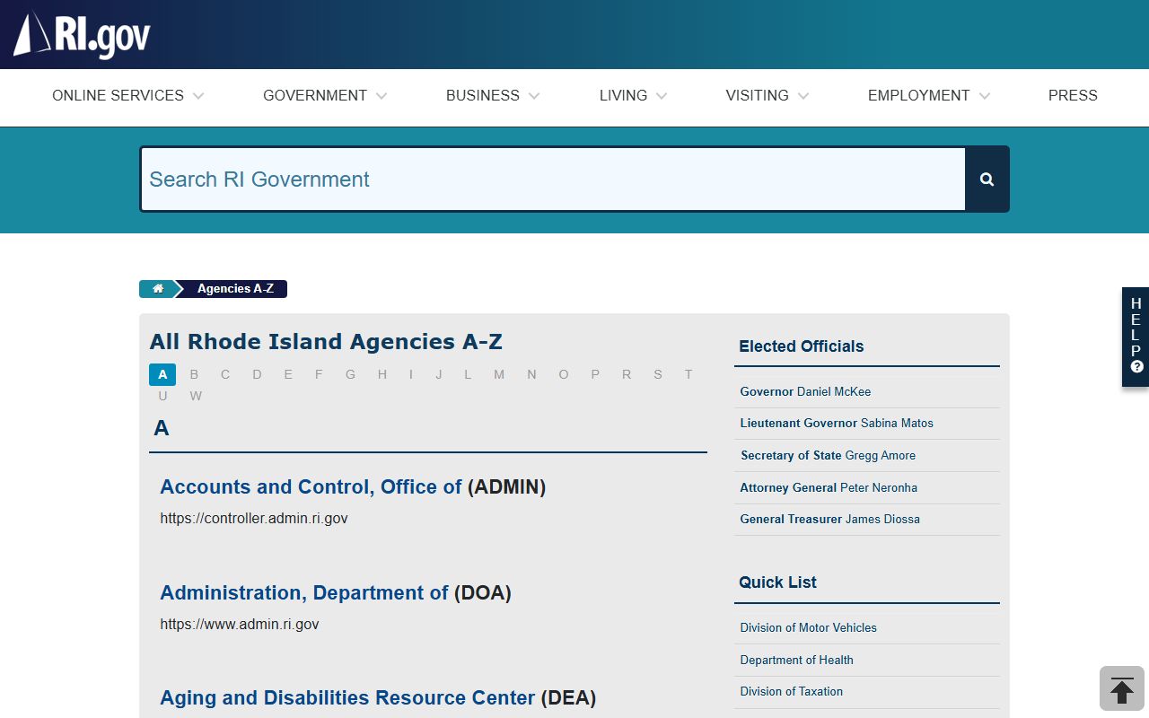Screen dimensions: 1149x718
Task: Click the RI.gov sailboat logo
Action: click(82, 35)
